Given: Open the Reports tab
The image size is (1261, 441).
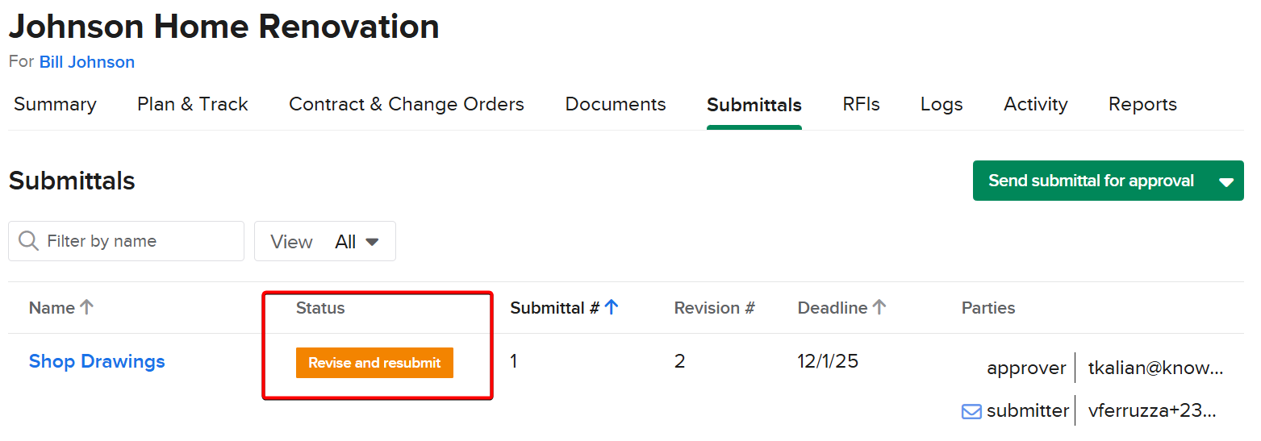Looking at the screenshot, I should [1142, 105].
